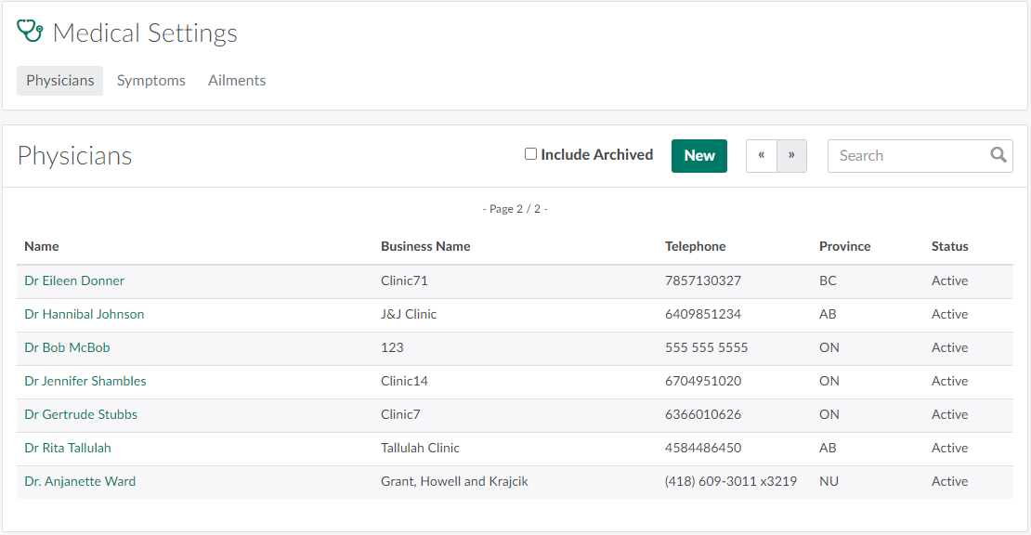Click the Name column header

click(42, 246)
